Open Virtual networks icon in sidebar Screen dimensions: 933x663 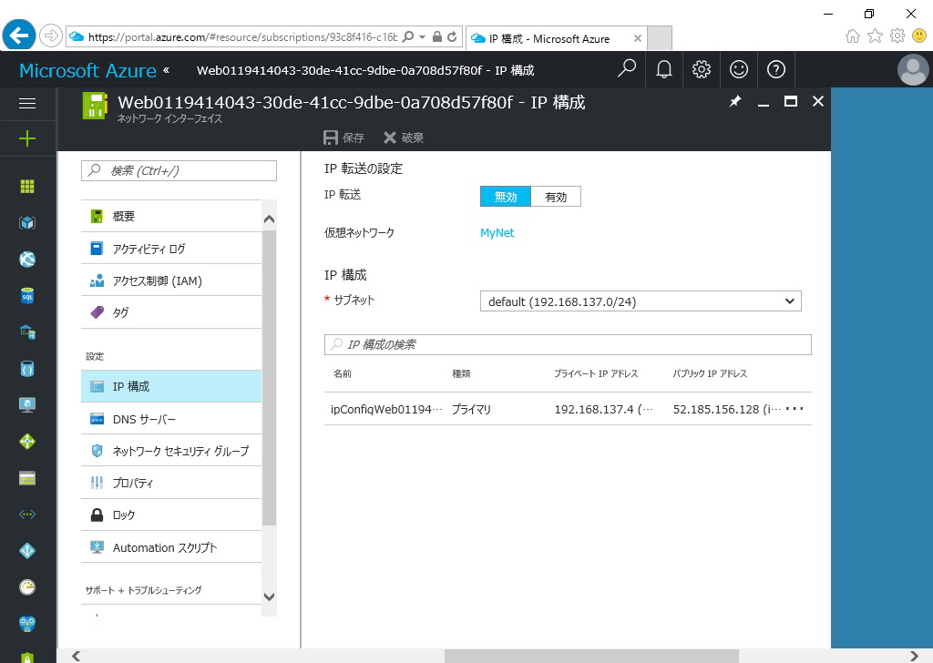click(x=27, y=515)
